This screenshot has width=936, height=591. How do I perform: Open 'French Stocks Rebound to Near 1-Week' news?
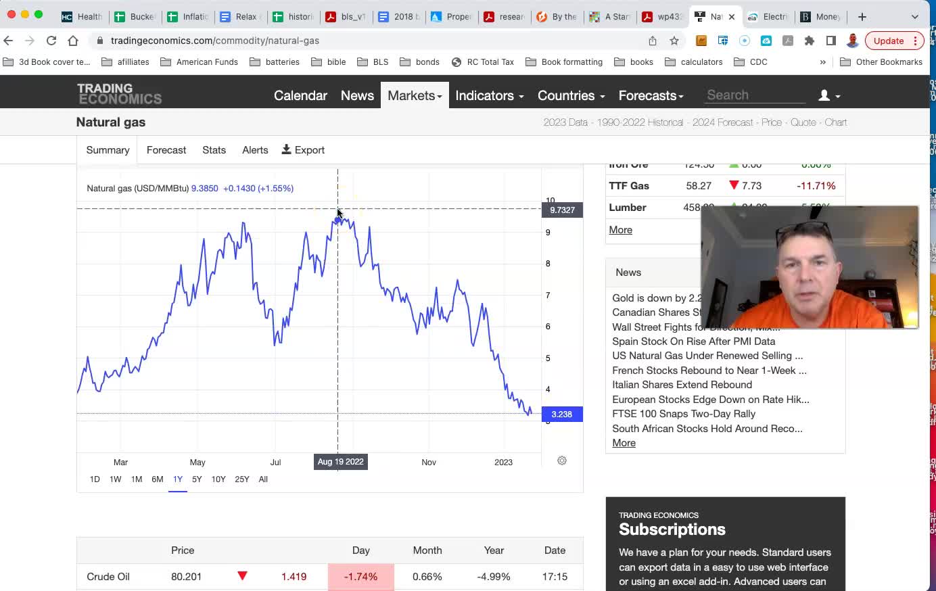click(709, 371)
